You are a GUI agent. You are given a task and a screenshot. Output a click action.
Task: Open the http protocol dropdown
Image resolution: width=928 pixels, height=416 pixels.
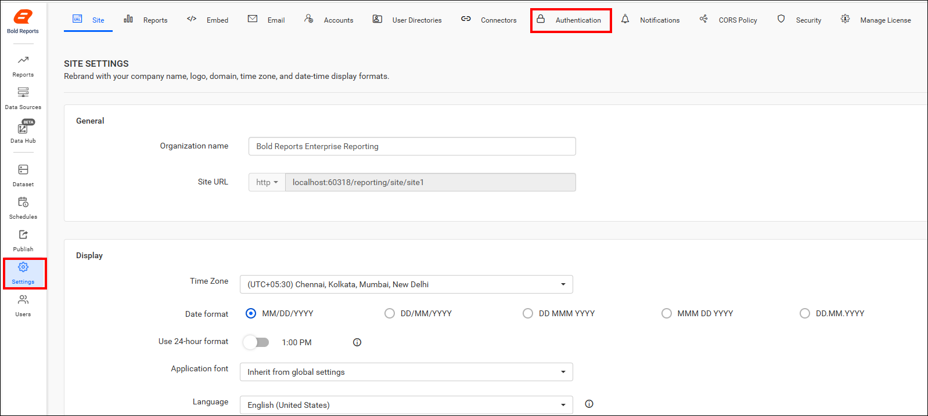(267, 182)
